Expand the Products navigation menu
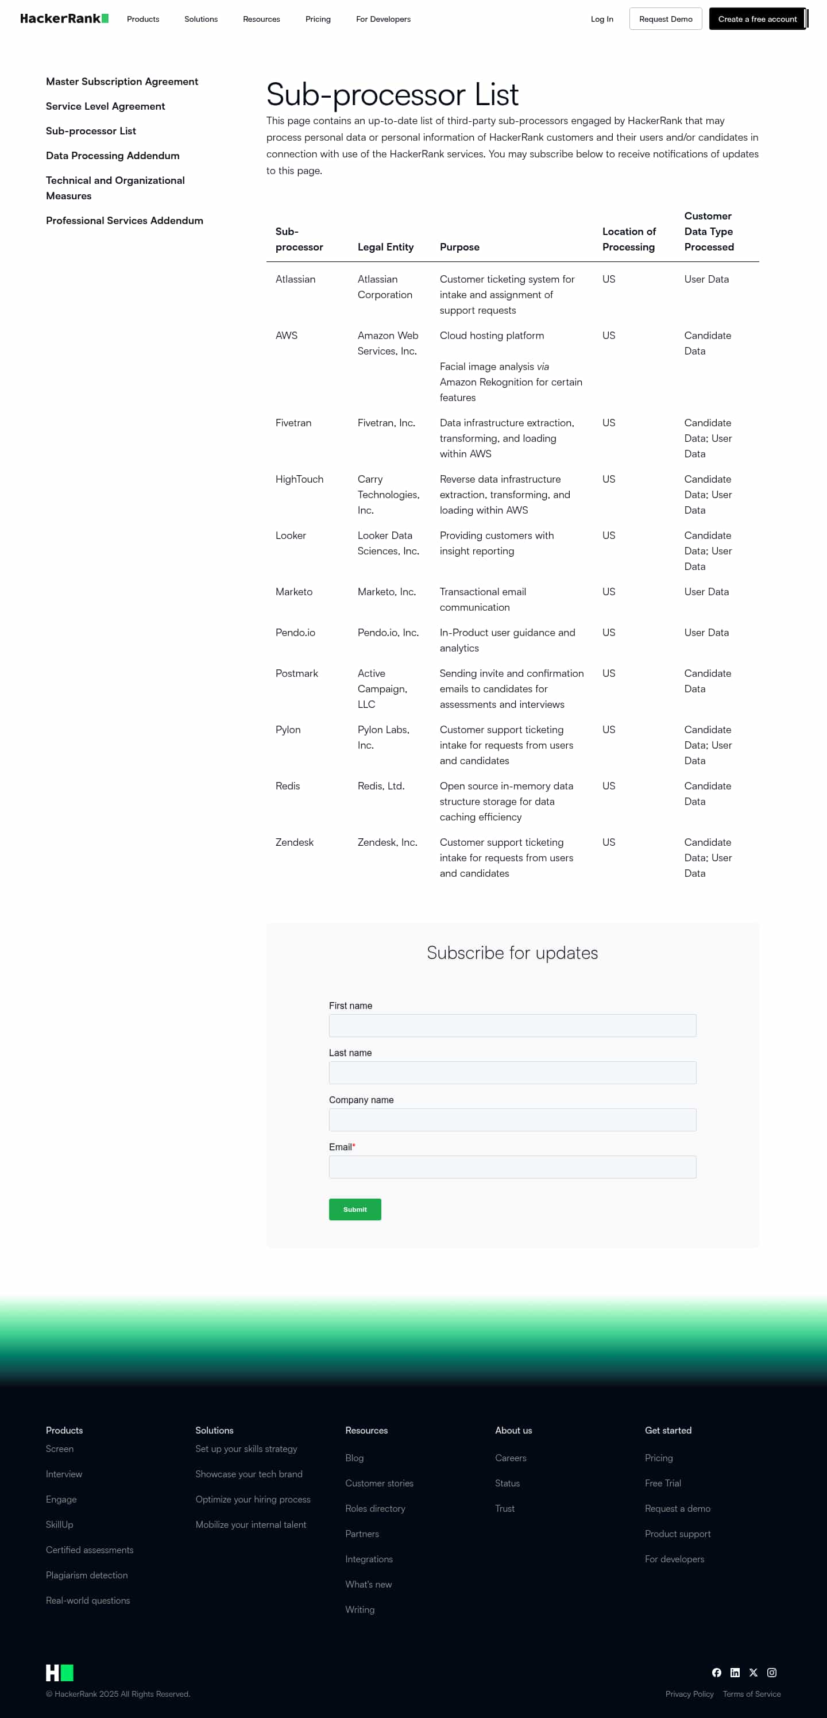Viewport: 827px width, 1718px height. coord(142,18)
